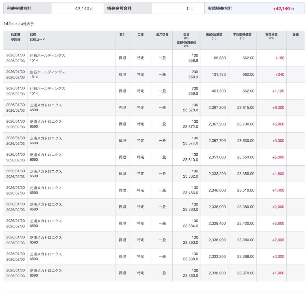The image size is (308, 294).
Task: Click the 売埋 trade type cell
Action: 122,107
